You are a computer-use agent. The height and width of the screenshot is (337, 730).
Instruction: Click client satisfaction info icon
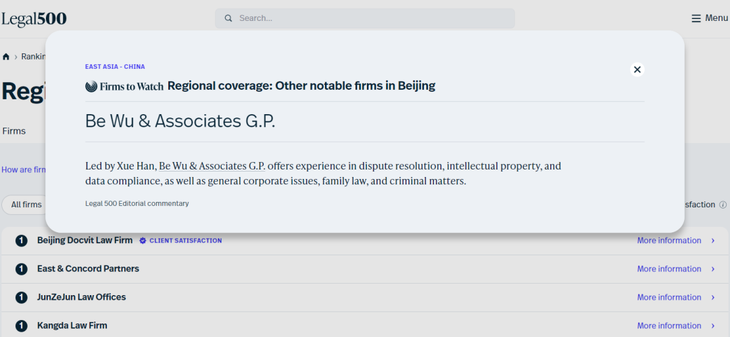(x=723, y=205)
